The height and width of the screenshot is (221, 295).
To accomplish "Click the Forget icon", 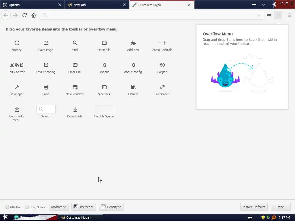I will [162, 65].
